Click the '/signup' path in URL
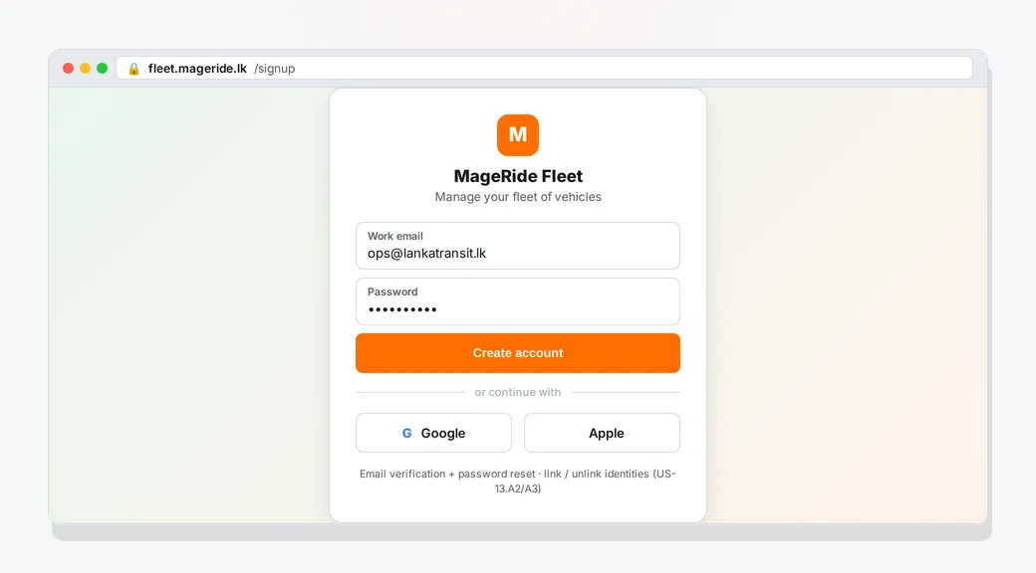The height and width of the screenshot is (573, 1036). [x=274, y=69]
